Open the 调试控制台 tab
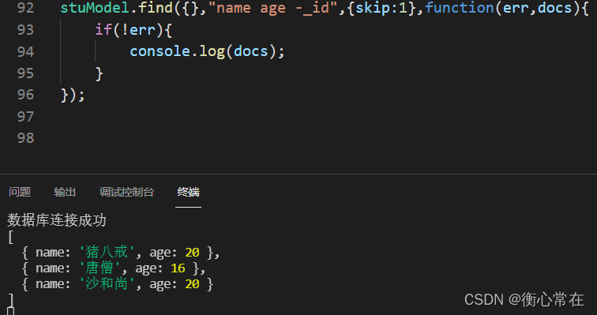This screenshot has width=597, height=315. click(x=127, y=192)
